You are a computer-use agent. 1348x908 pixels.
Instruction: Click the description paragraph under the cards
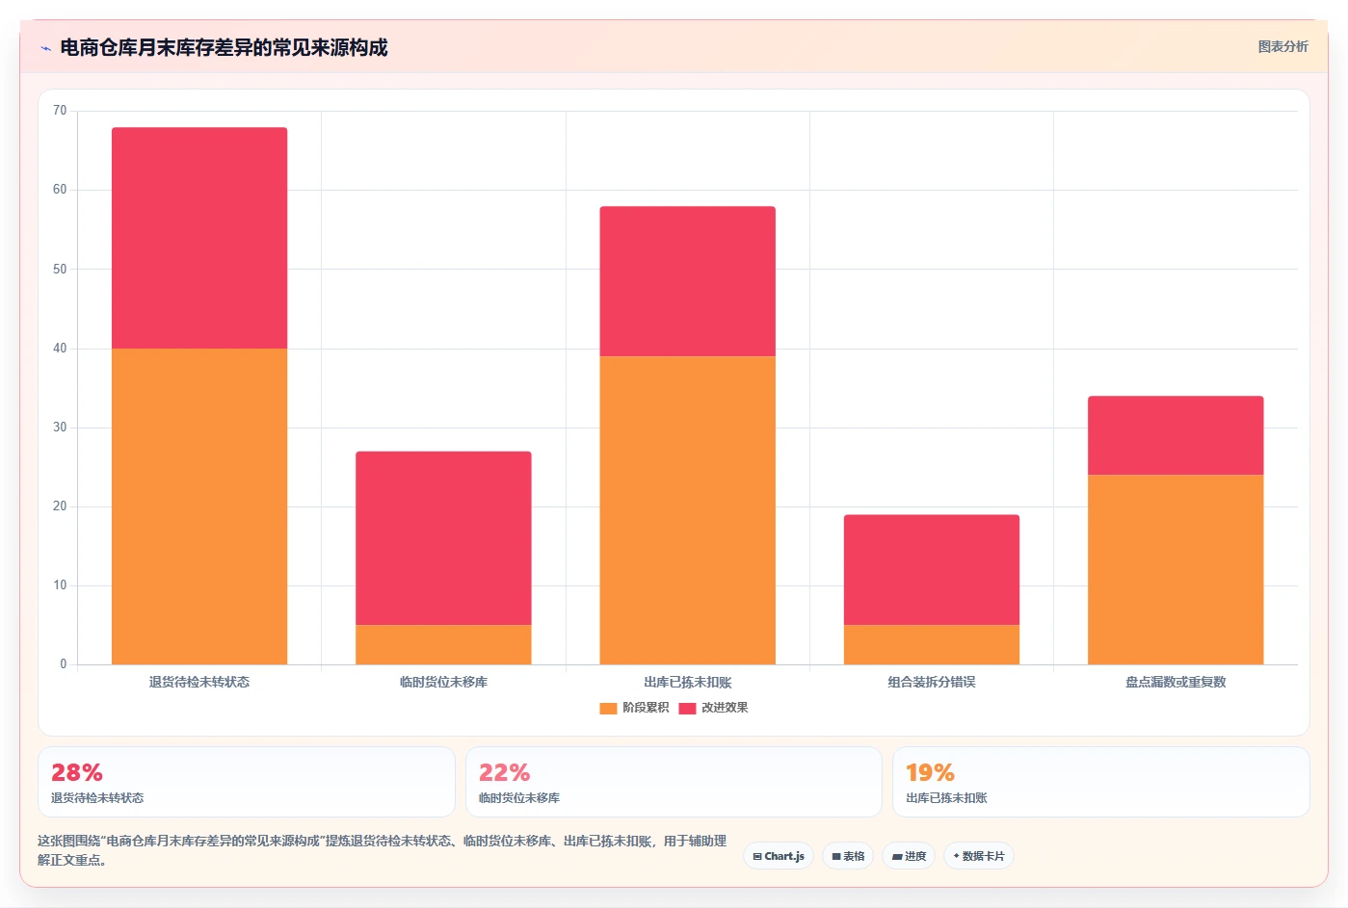coord(383,850)
